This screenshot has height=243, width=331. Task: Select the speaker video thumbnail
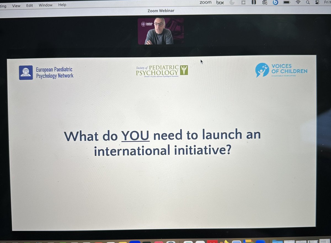tap(161, 31)
